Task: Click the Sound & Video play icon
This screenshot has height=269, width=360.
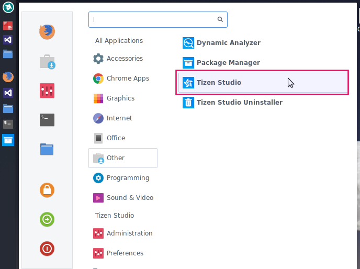Action: click(x=98, y=198)
